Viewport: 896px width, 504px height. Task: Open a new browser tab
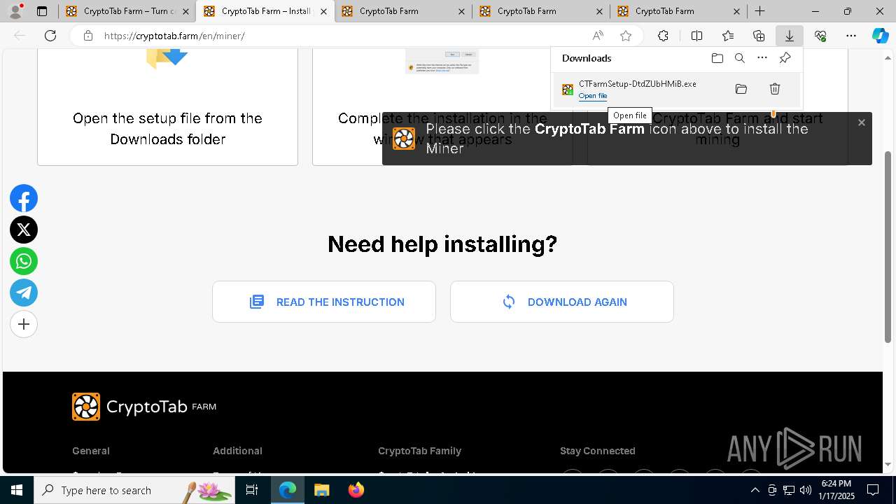pos(759,11)
